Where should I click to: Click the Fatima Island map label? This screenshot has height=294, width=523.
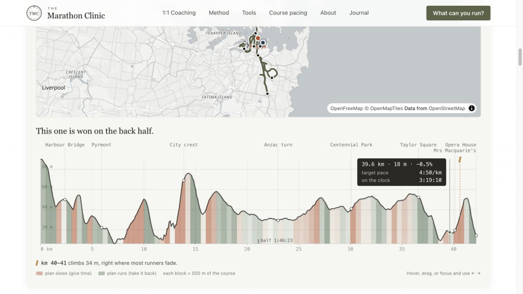(217, 97)
